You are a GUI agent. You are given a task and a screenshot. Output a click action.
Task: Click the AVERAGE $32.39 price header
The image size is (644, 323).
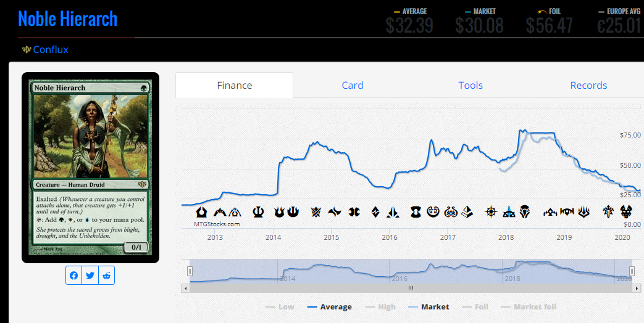(409, 20)
